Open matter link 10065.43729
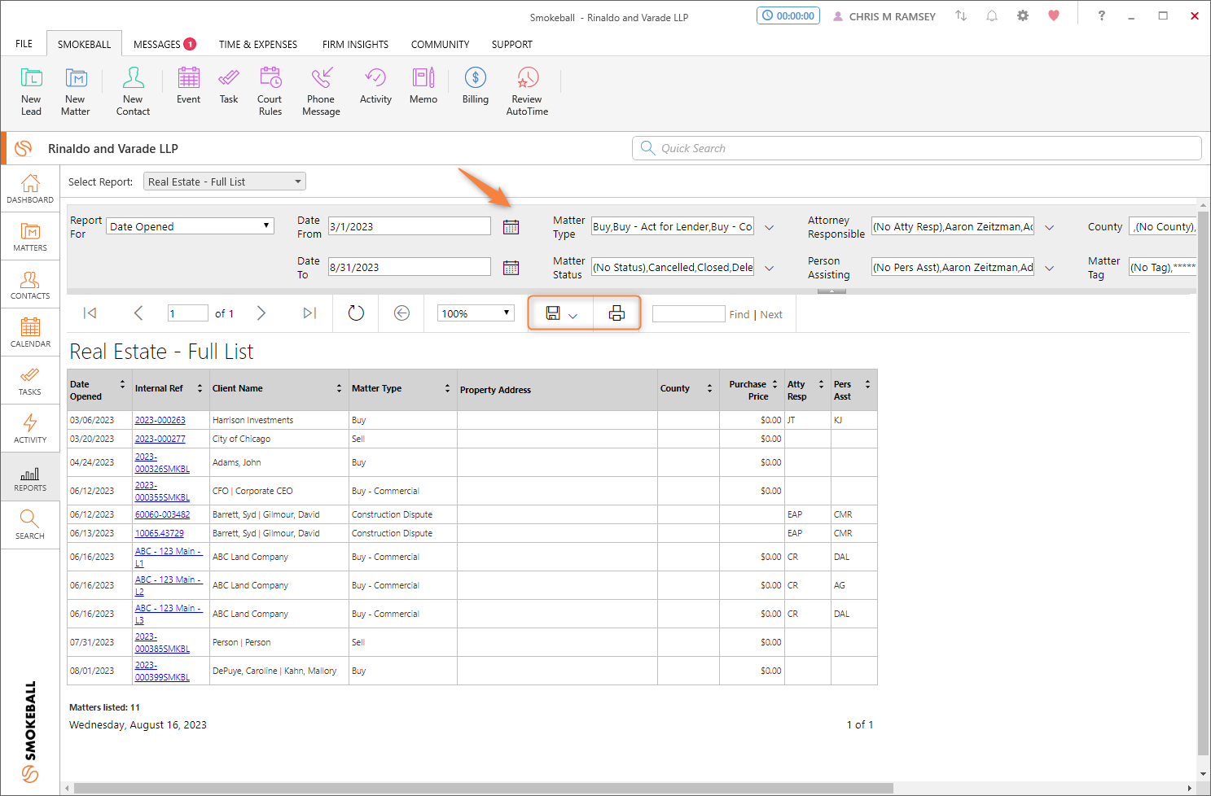 click(x=159, y=533)
